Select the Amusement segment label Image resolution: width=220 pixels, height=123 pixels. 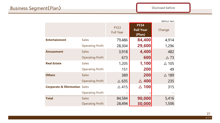pos(54,52)
